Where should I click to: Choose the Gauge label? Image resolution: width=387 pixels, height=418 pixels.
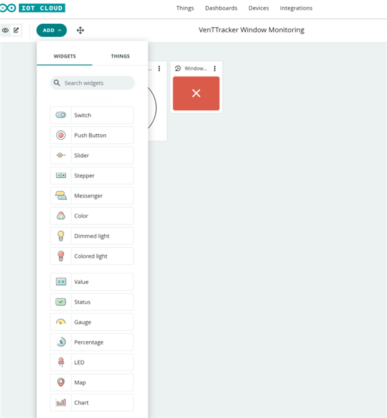click(82, 323)
